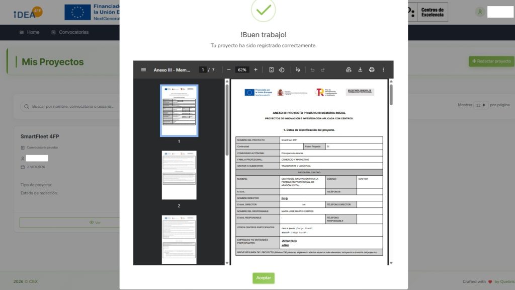
Task: Click the page number input field
Action: click(x=203, y=69)
